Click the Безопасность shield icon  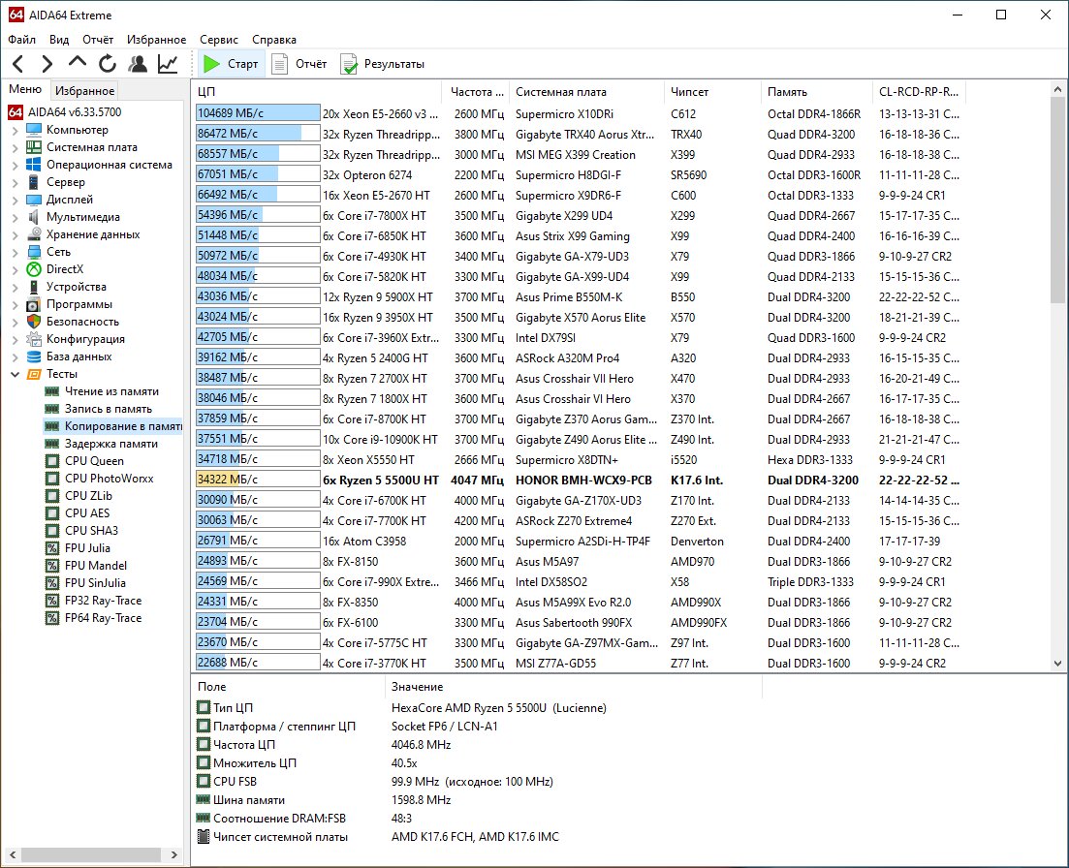click(x=34, y=322)
